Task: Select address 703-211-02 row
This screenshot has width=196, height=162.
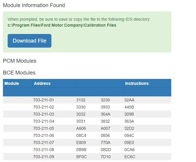Action: pyautogui.click(x=44, y=107)
